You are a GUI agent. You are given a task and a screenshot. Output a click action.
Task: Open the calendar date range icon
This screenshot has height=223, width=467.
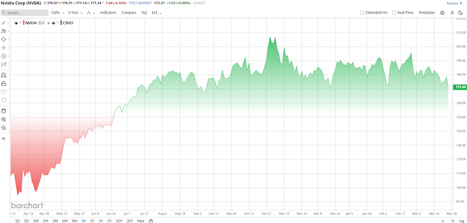pyautogui.click(x=151, y=221)
